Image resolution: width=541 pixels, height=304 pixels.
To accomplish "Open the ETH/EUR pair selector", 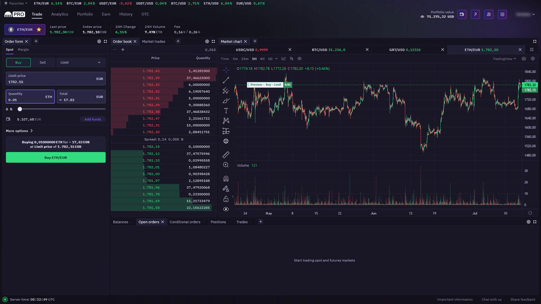I will pyautogui.click(x=25, y=30).
